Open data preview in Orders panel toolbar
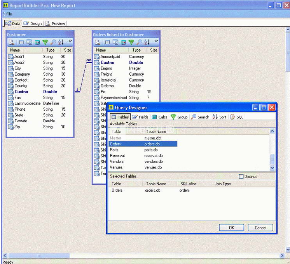The height and width of the screenshot is (264, 290). click(x=98, y=42)
